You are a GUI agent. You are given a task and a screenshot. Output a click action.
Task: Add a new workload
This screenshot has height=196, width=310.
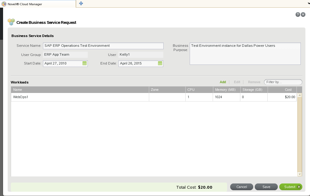[x=223, y=82]
